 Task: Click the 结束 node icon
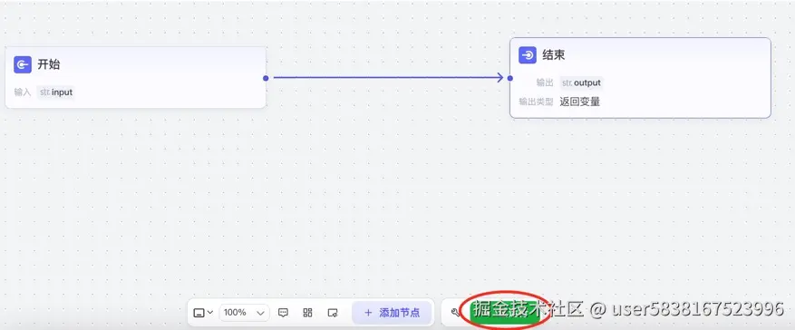pos(528,54)
